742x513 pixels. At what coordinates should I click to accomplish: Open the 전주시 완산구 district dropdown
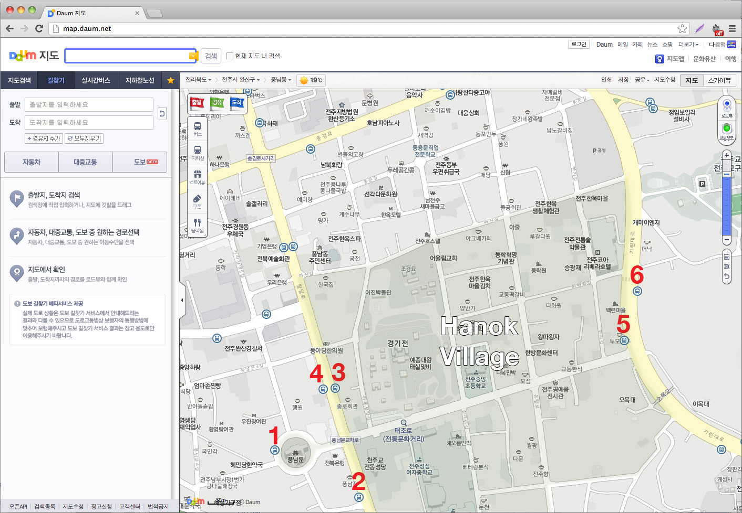(240, 80)
